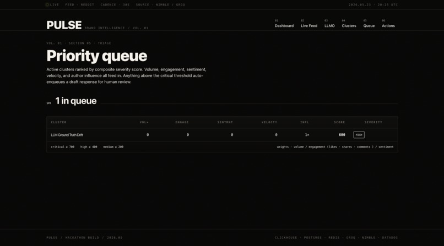Click the Priority queue title
This screenshot has height=246, width=444.
tap(97, 56)
